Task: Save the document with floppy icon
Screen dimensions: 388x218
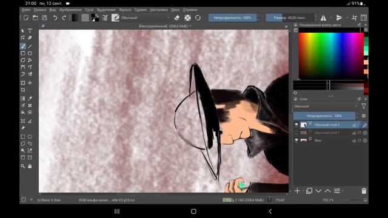Action: click(44, 18)
